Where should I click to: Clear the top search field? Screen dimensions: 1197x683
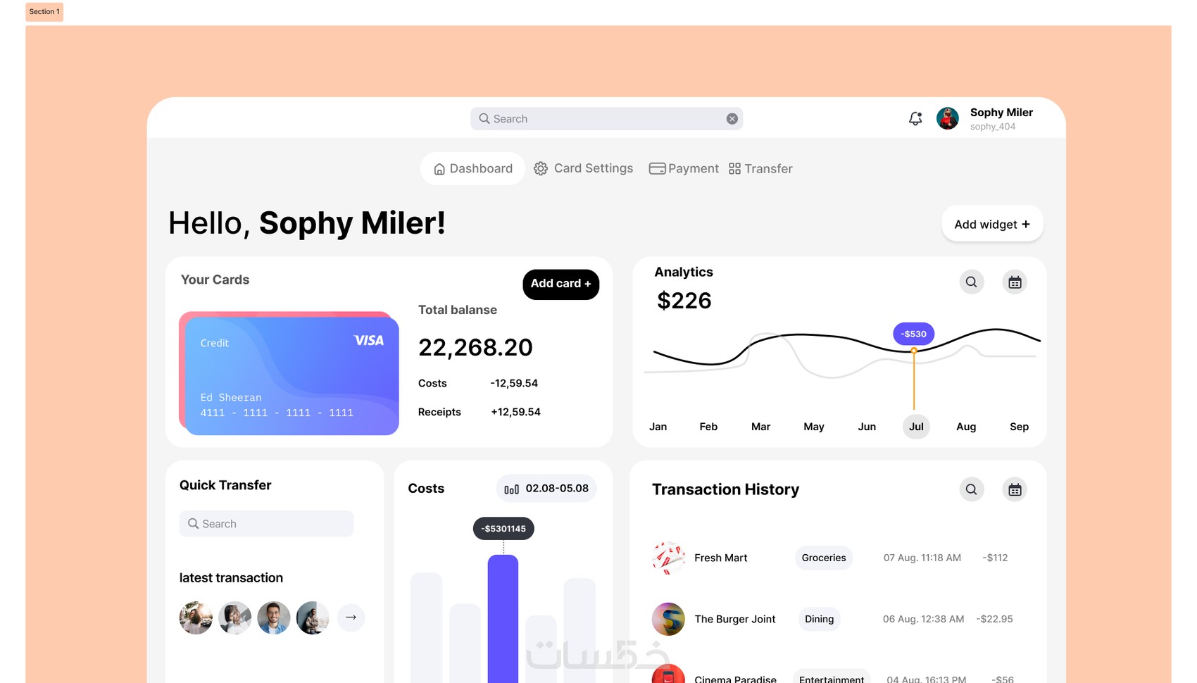(x=732, y=119)
